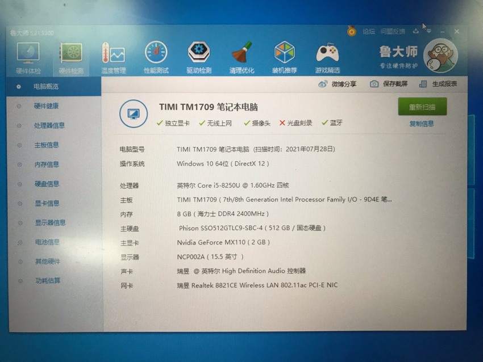483x362 pixels.
Task: Click the 独立显卡 feature label
Action: (177, 123)
